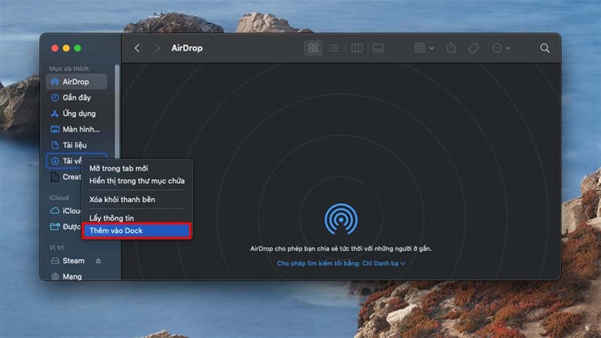Viewport: 601px width, 338px height.
Task: Open the More actions ellipsis menu
Action: 501,48
